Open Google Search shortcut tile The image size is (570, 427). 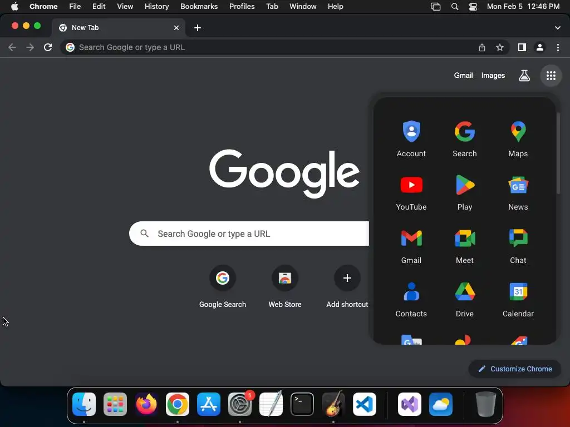pos(223,287)
